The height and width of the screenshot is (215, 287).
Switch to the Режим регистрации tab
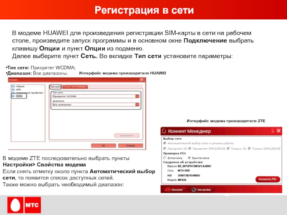pyautogui.click(x=75, y=87)
